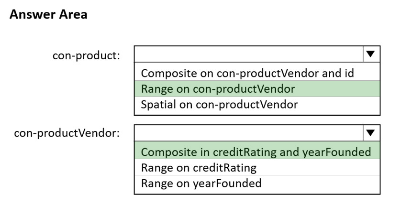Choose the last entry mentioning yearFounded only
This screenshot has width=401, height=205.
pos(257,183)
